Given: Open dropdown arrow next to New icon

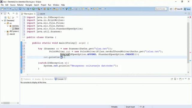Looking at the screenshot, I should coord(5,9).
